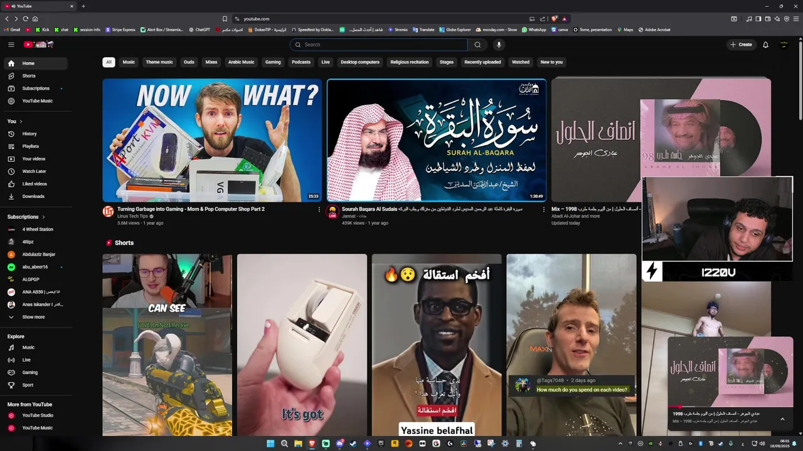Expand the You section chevron
803x451 pixels.
coord(21,122)
